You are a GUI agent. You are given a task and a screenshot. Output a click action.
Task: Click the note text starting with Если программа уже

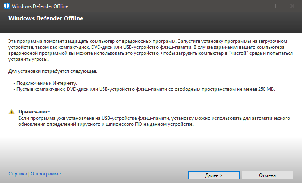point(154,121)
